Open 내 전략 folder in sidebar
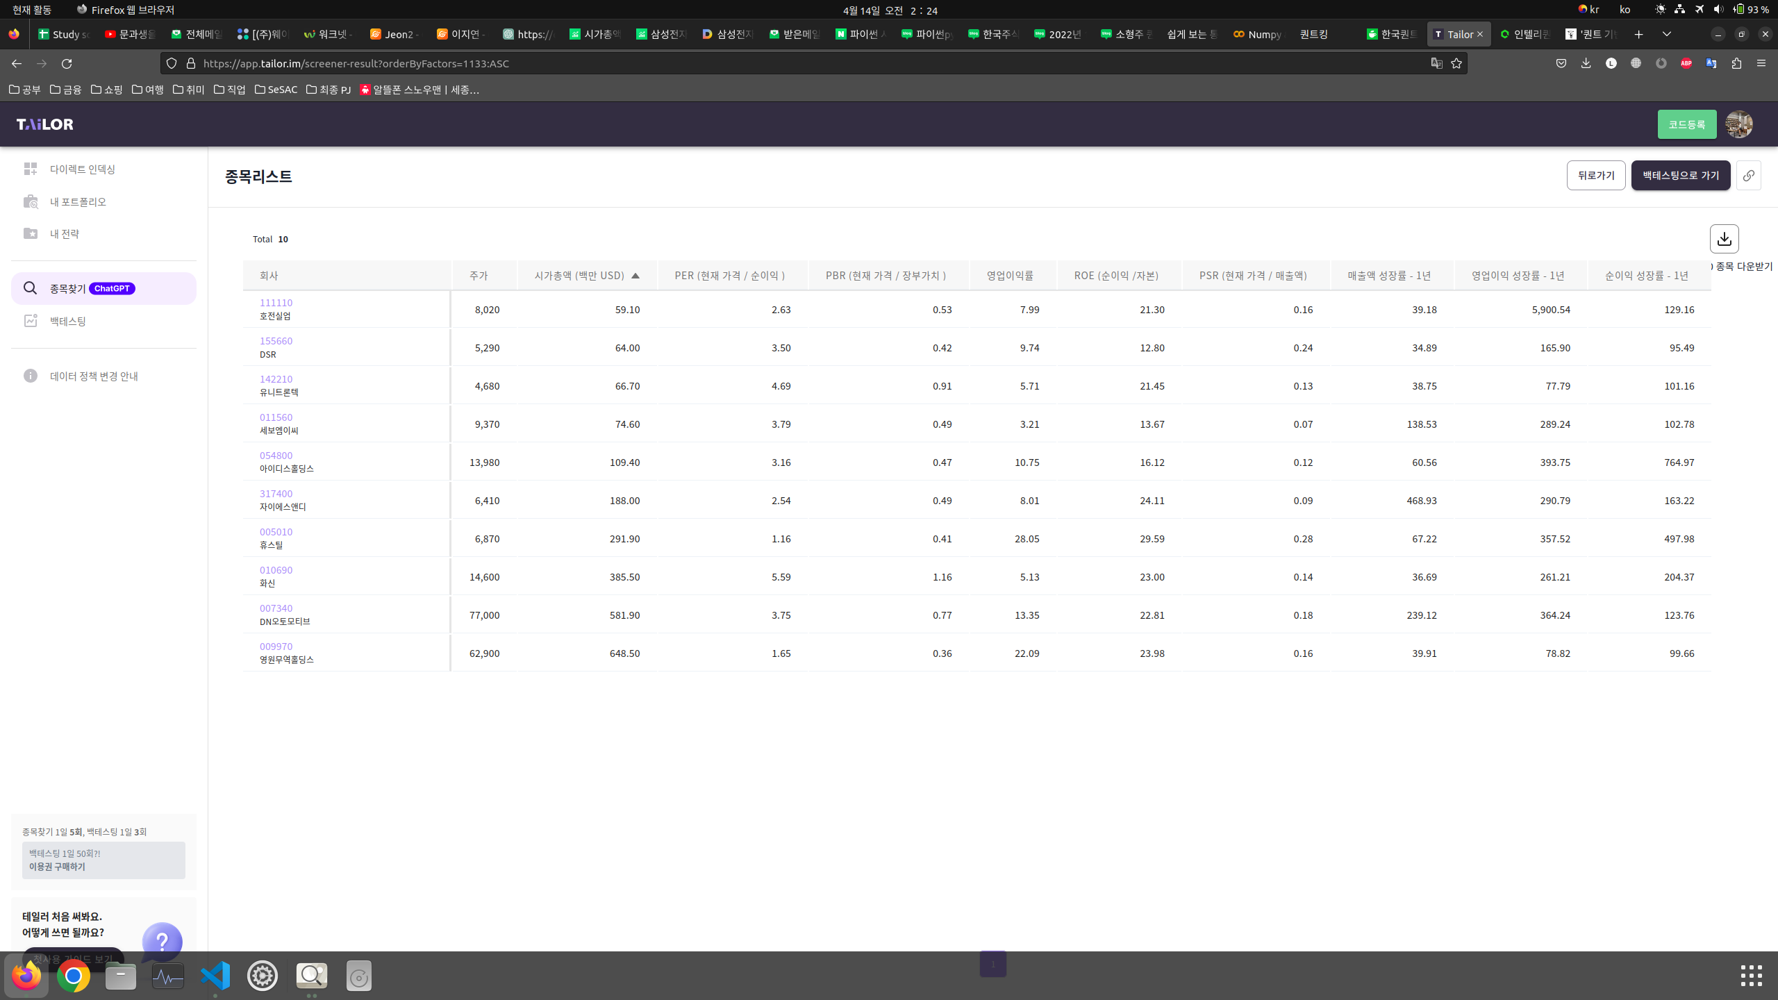The image size is (1778, 1000). [64, 233]
